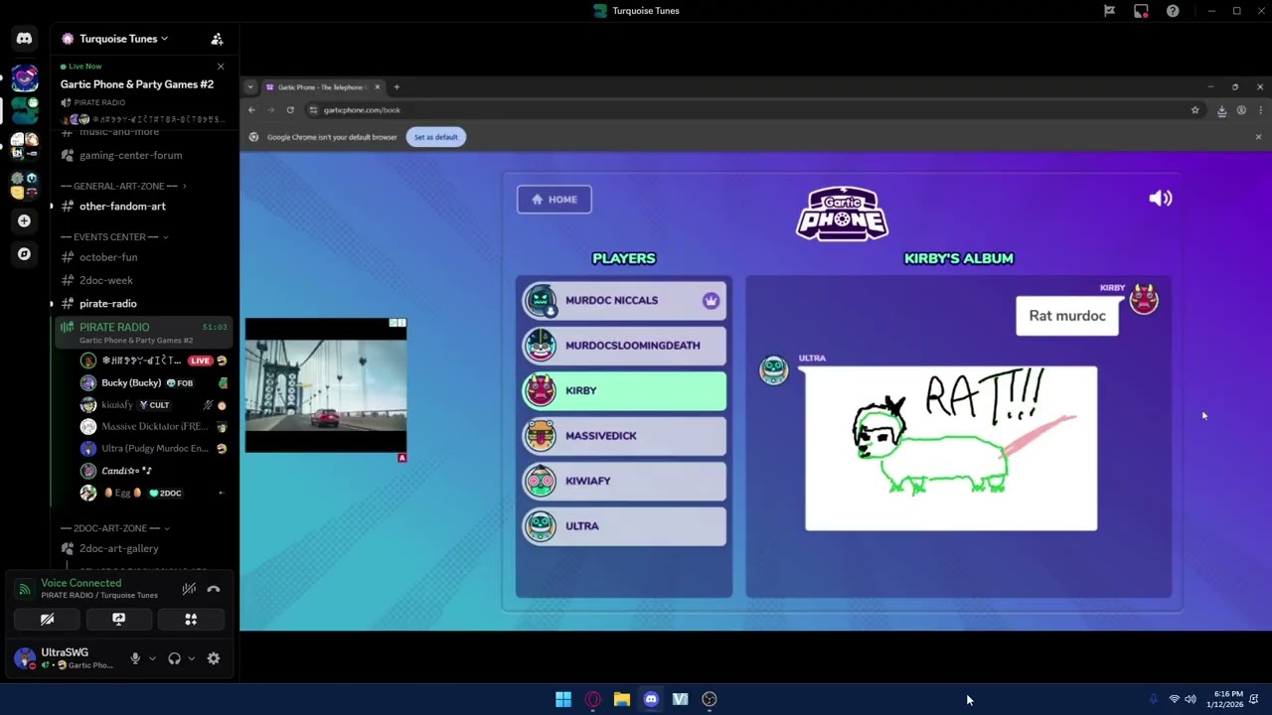Click the Home button in Gartic Phone
Viewport: 1272px width, 715px height.
[x=555, y=200]
